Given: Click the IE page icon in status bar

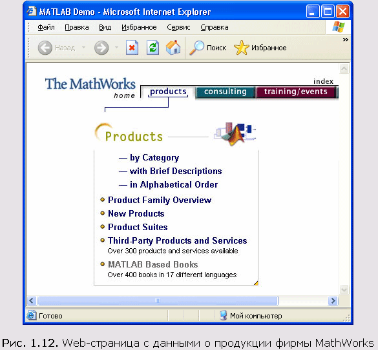Looking at the screenshot, I should click(x=32, y=315).
